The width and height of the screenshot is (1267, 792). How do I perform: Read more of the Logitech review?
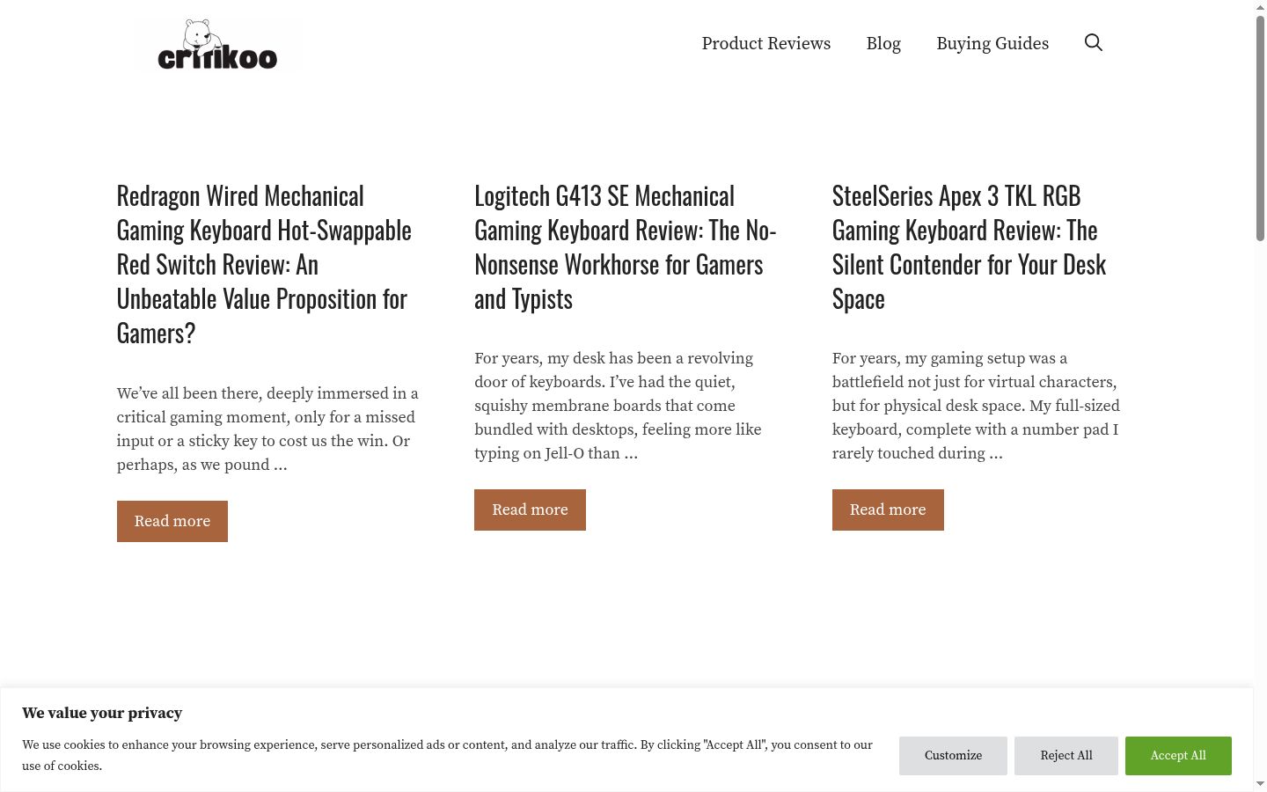530,510
